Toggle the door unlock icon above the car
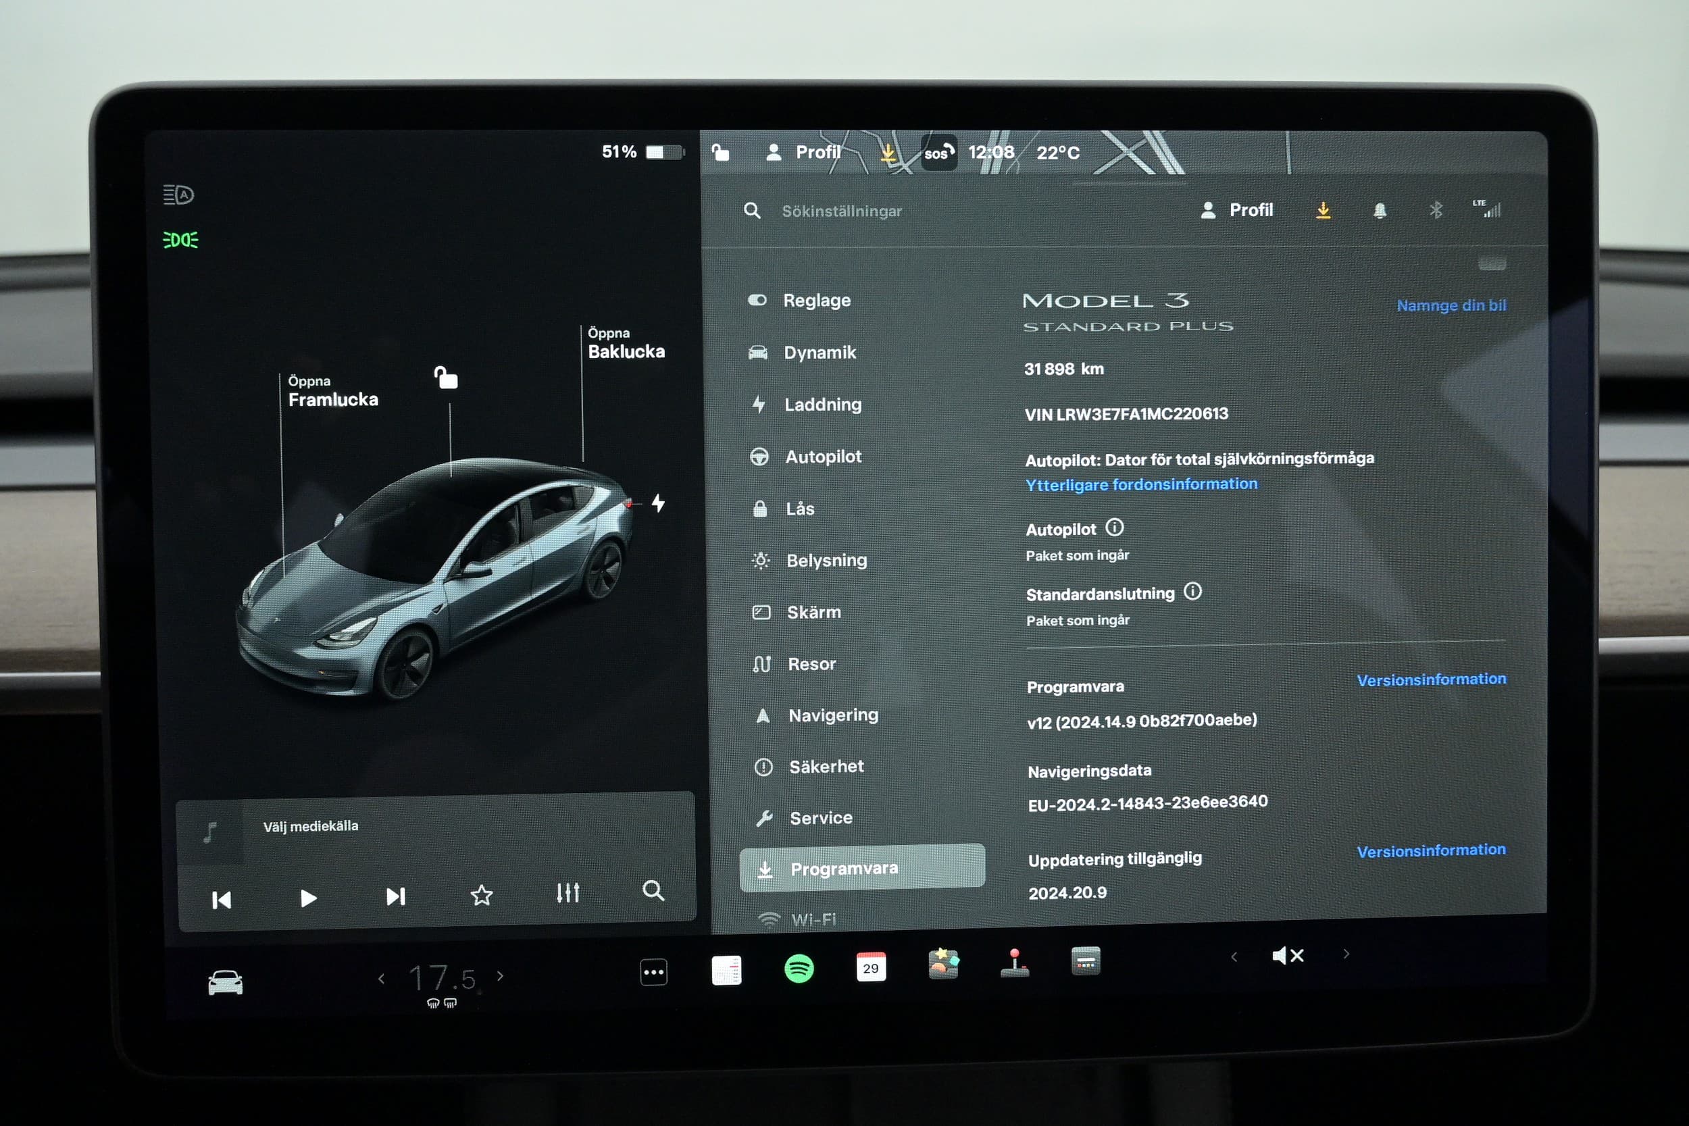The width and height of the screenshot is (1689, 1126). [445, 377]
